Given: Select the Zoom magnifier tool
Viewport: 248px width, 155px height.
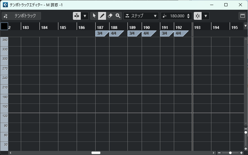Looking at the screenshot, I should click(x=118, y=16).
